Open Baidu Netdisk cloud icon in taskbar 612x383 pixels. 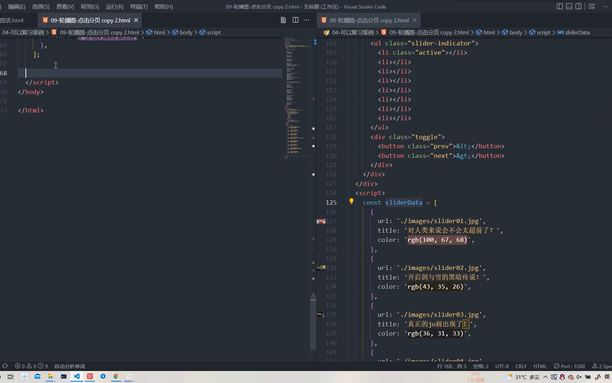[x=24, y=377]
